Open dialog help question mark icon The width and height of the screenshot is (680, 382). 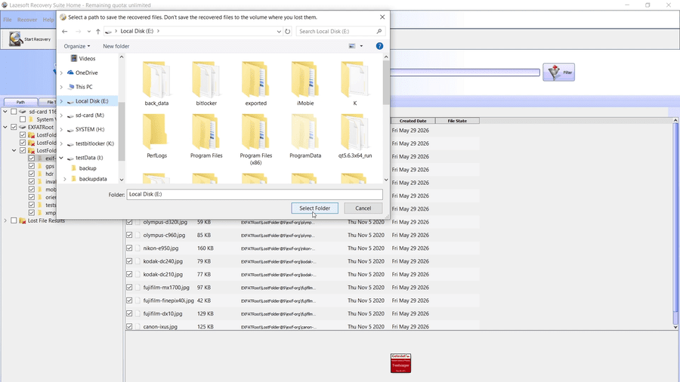tap(379, 46)
